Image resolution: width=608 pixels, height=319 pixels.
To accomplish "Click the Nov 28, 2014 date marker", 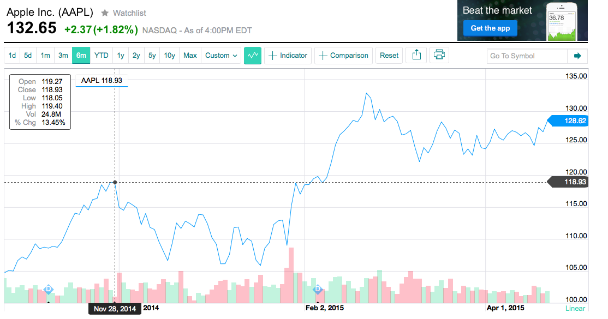I will [x=115, y=309].
